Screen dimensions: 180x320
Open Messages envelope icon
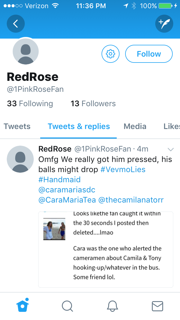[157, 306]
